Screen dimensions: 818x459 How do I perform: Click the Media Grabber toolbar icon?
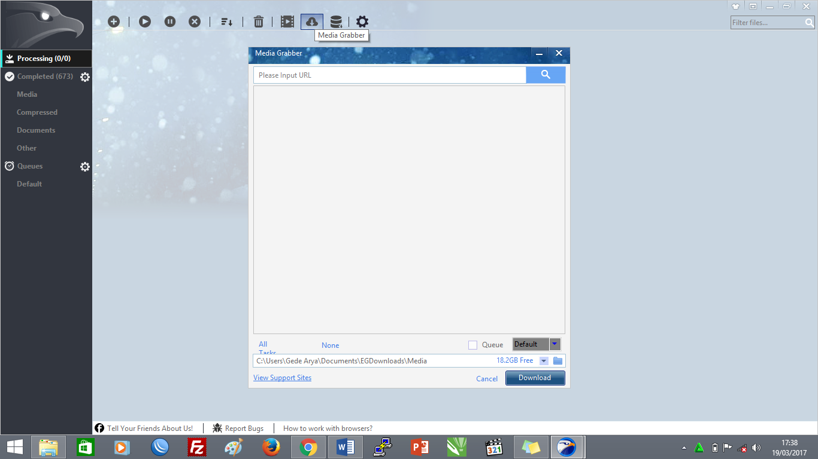[311, 22]
